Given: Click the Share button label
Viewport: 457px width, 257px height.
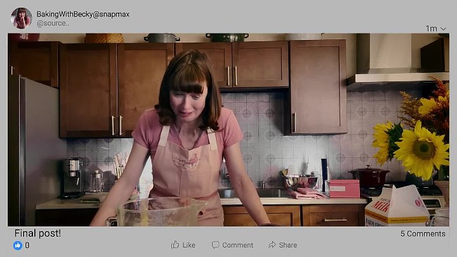Looking at the screenshot, I should (x=288, y=245).
